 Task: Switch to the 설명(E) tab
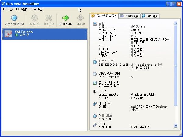(150, 16)
